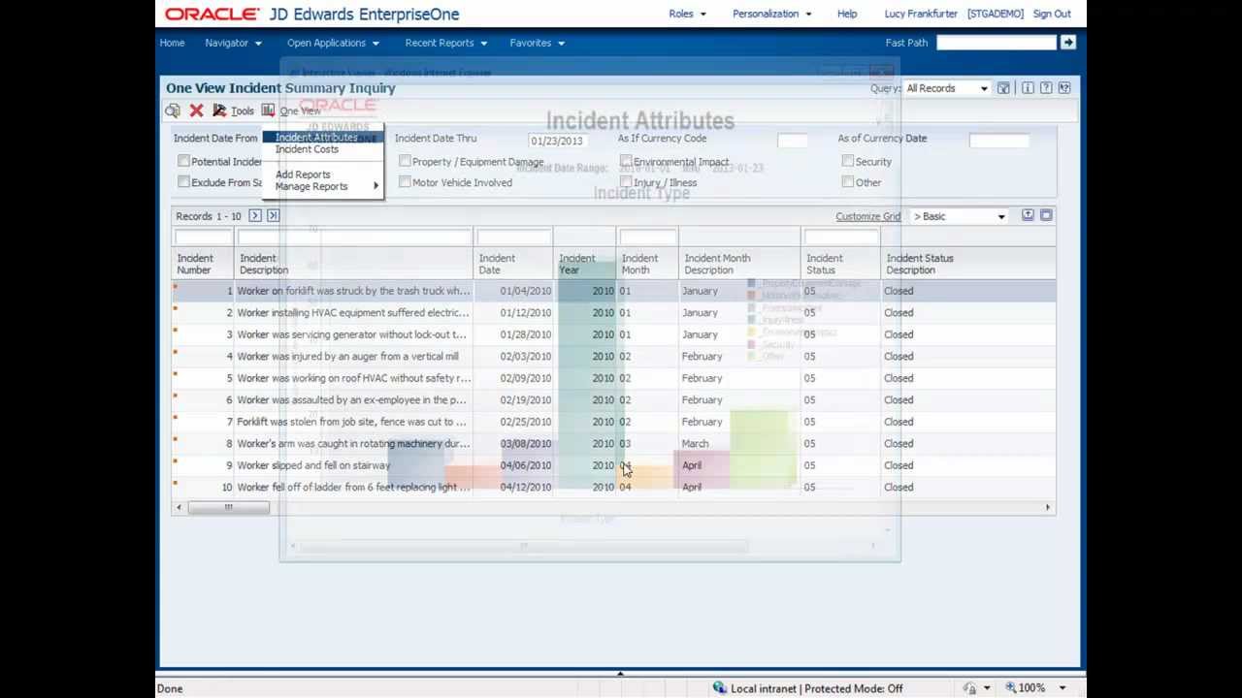
Task: Toggle Potential Incident checkbox
Action: pyautogui.click(x=183, y=161)
